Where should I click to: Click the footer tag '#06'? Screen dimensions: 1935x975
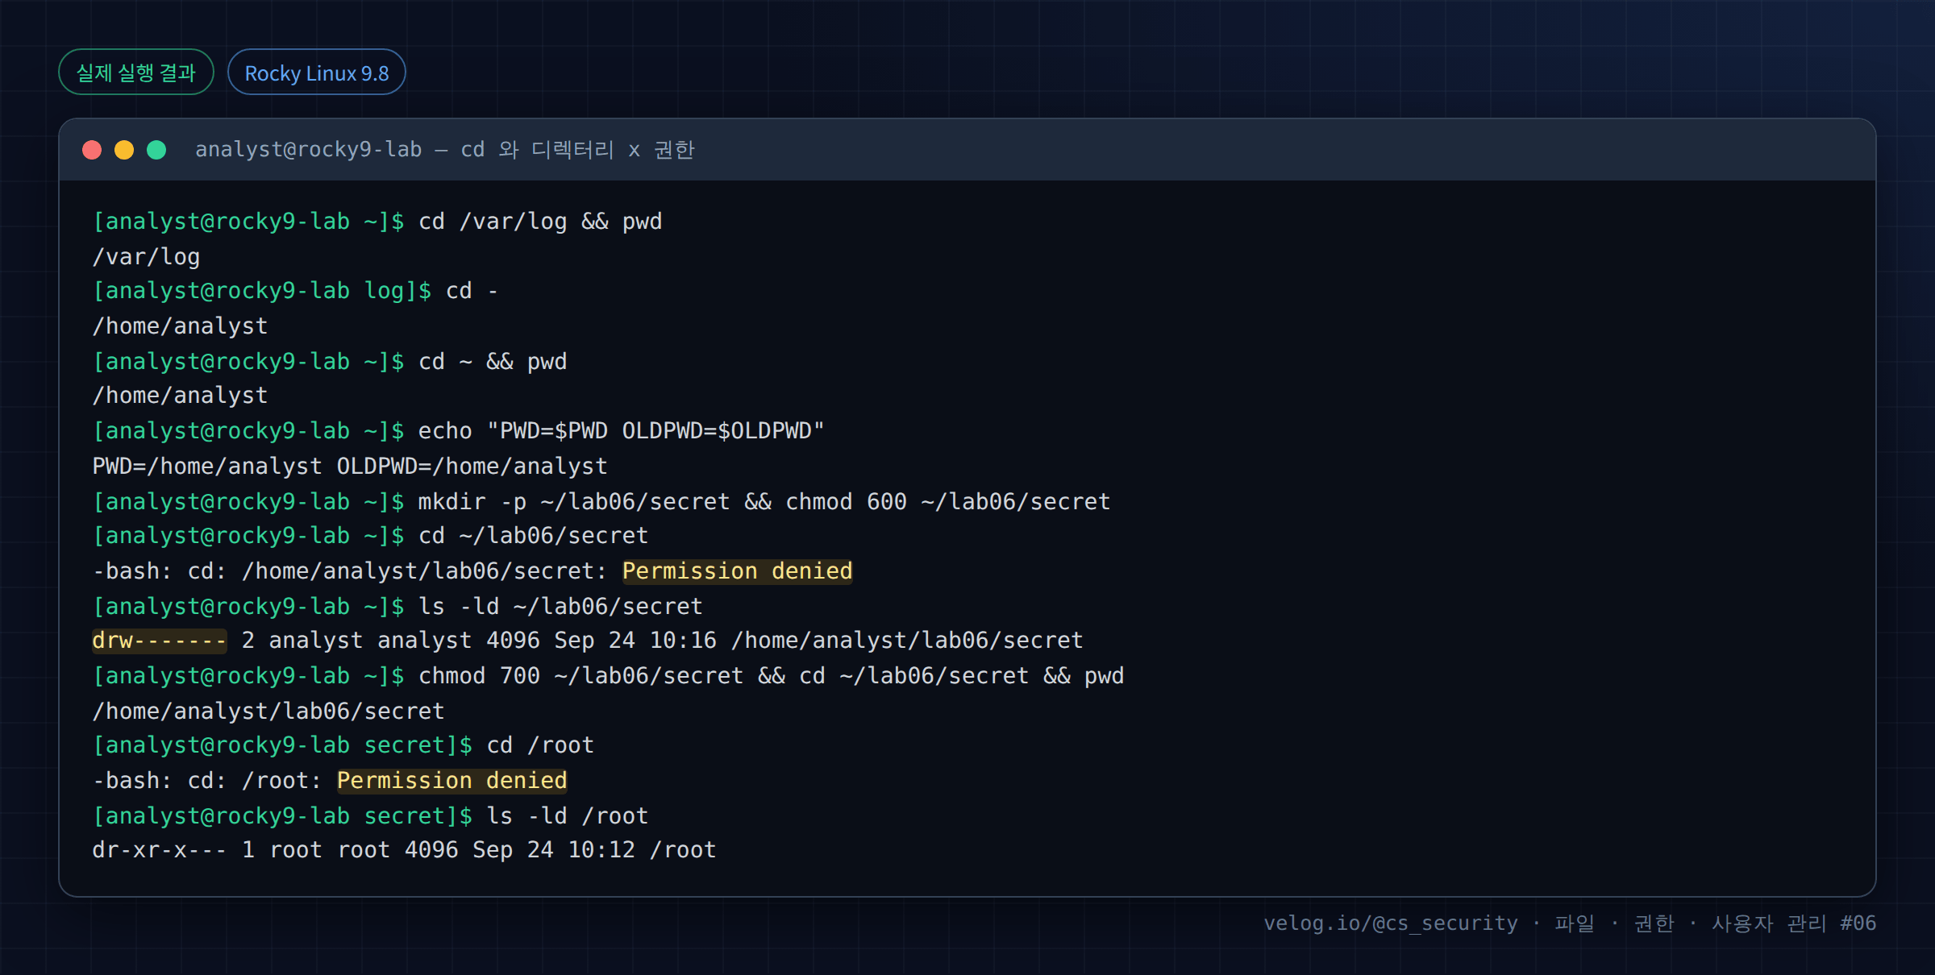(x=1858, y=923)
